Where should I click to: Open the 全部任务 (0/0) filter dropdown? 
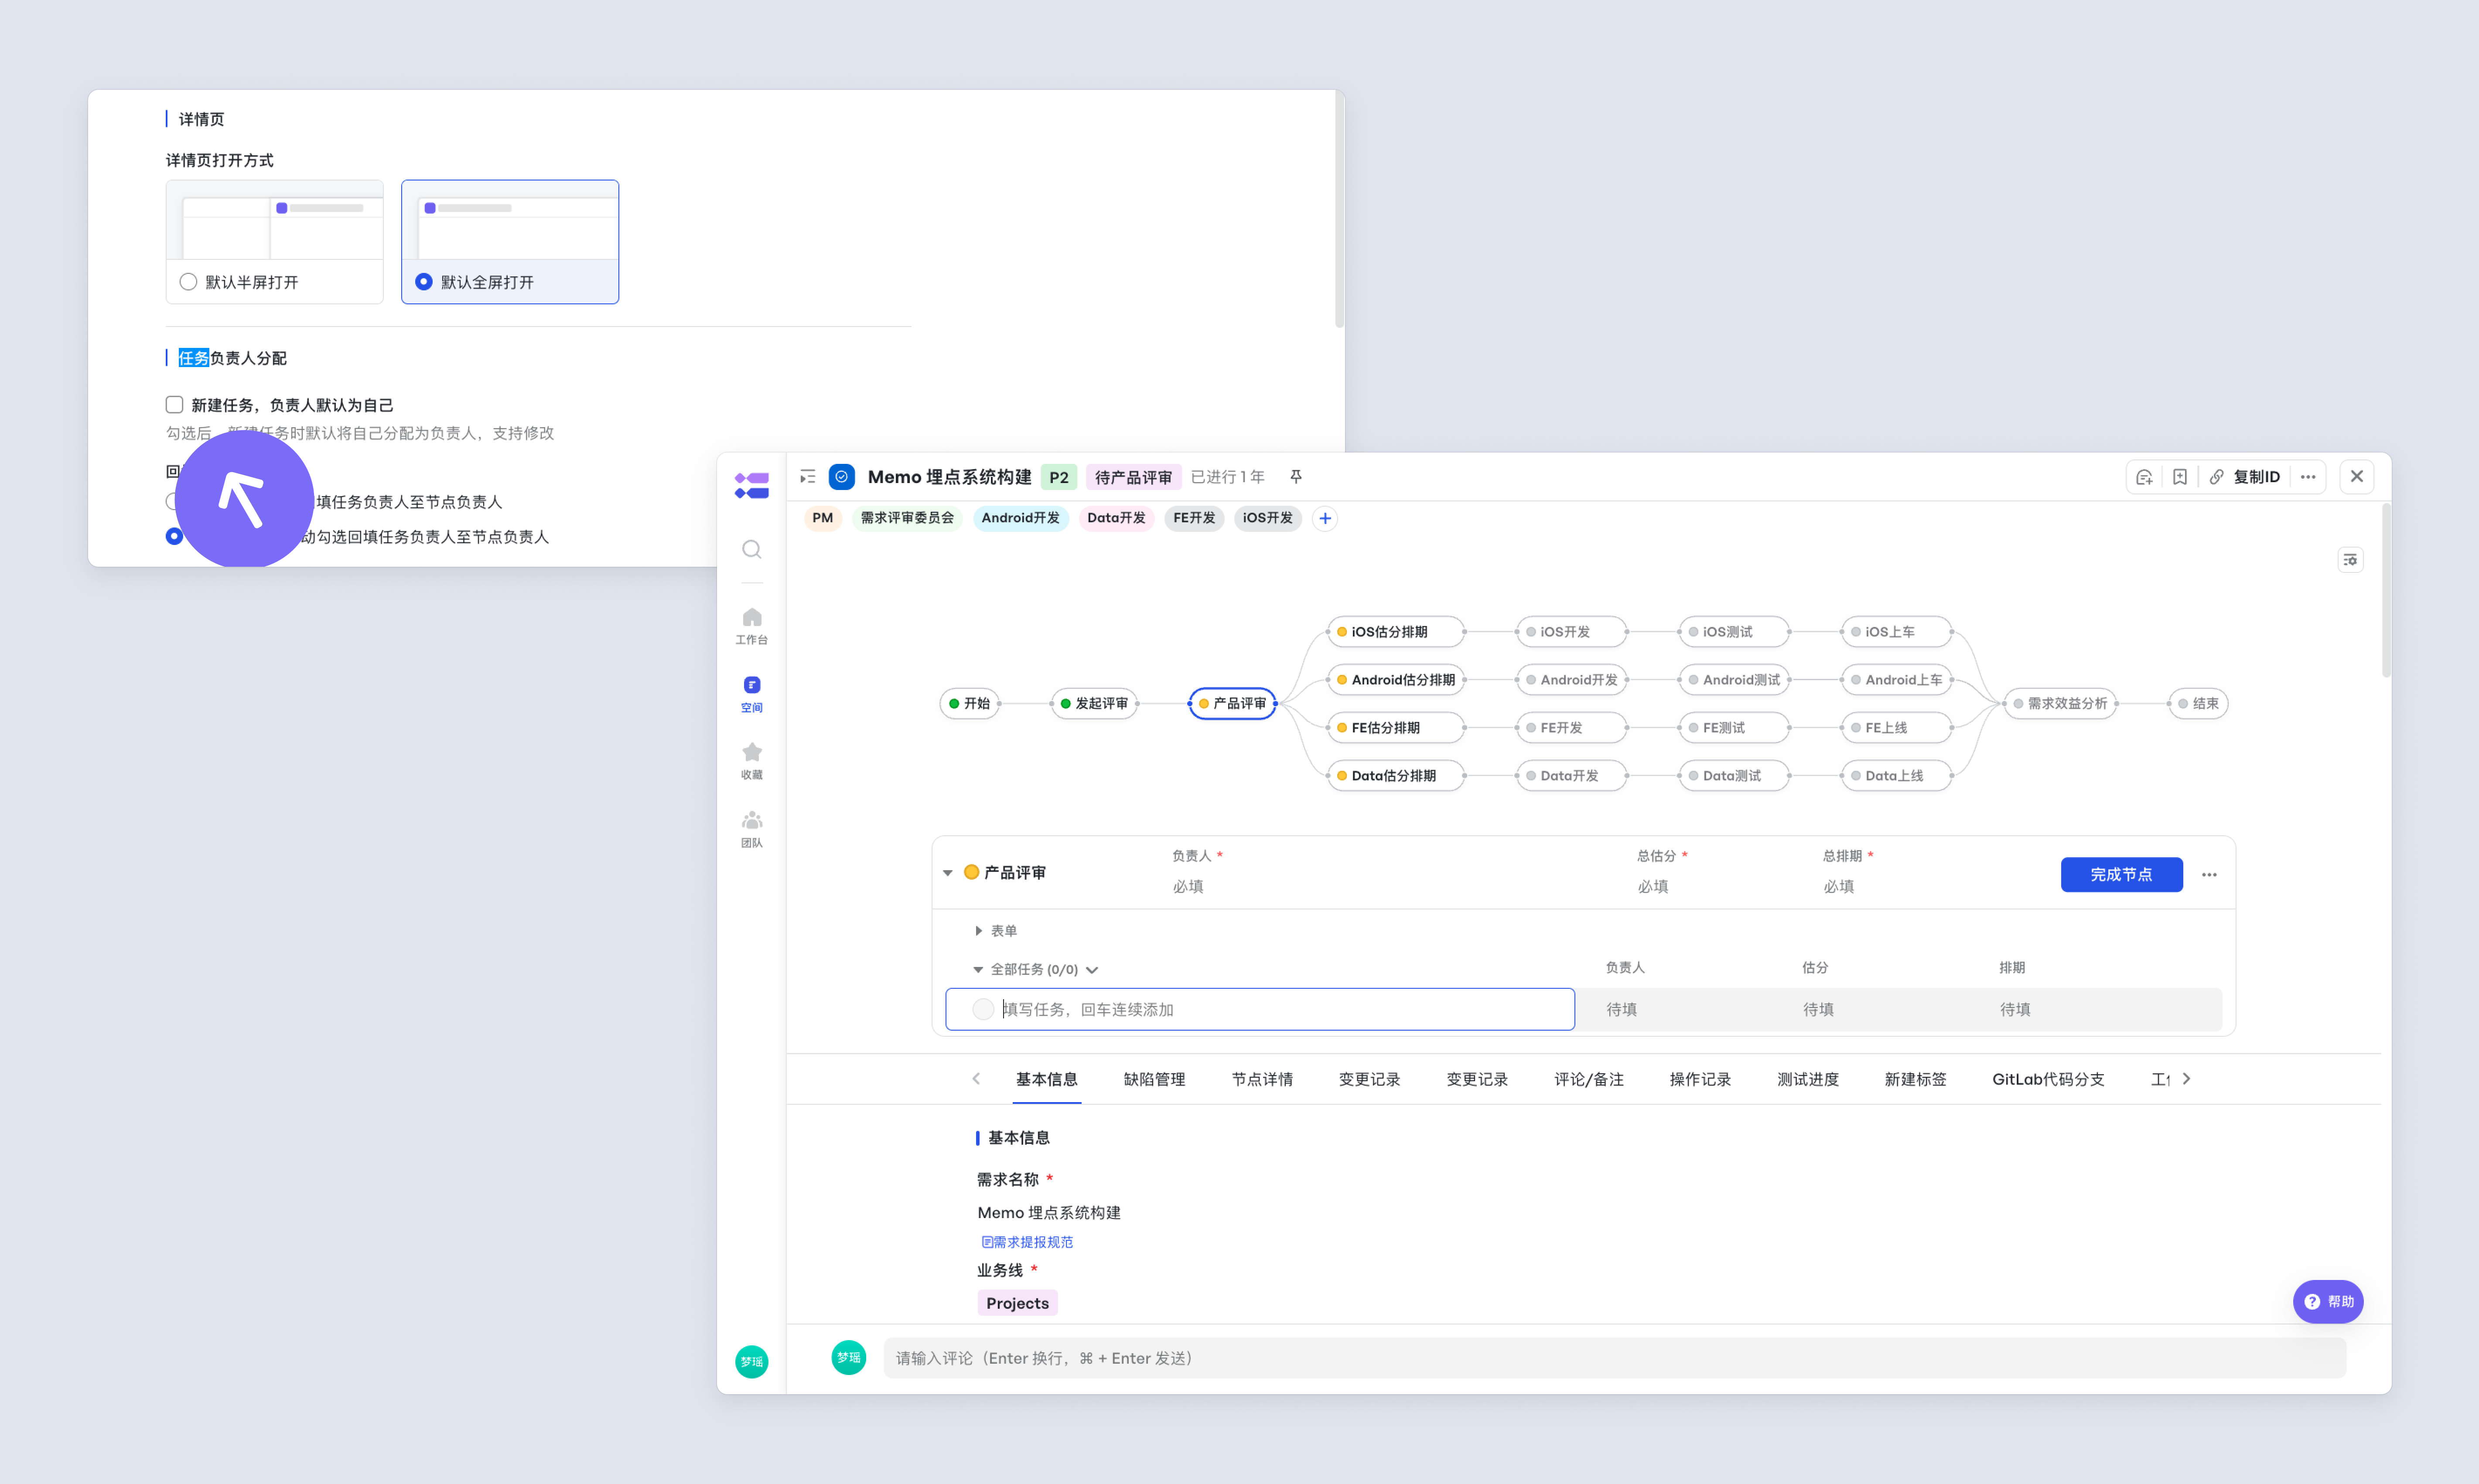click(1092, 970)
